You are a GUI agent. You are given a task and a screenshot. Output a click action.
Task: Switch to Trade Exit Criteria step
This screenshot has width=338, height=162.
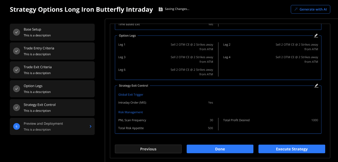[52, 70]
